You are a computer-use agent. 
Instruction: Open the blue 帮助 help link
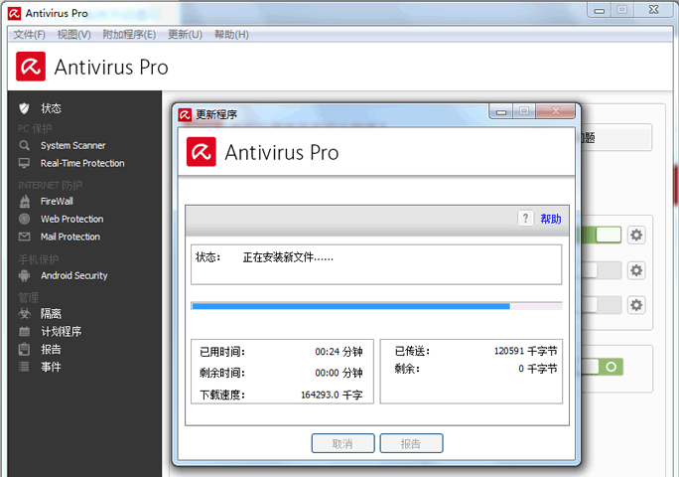(550, 219)
